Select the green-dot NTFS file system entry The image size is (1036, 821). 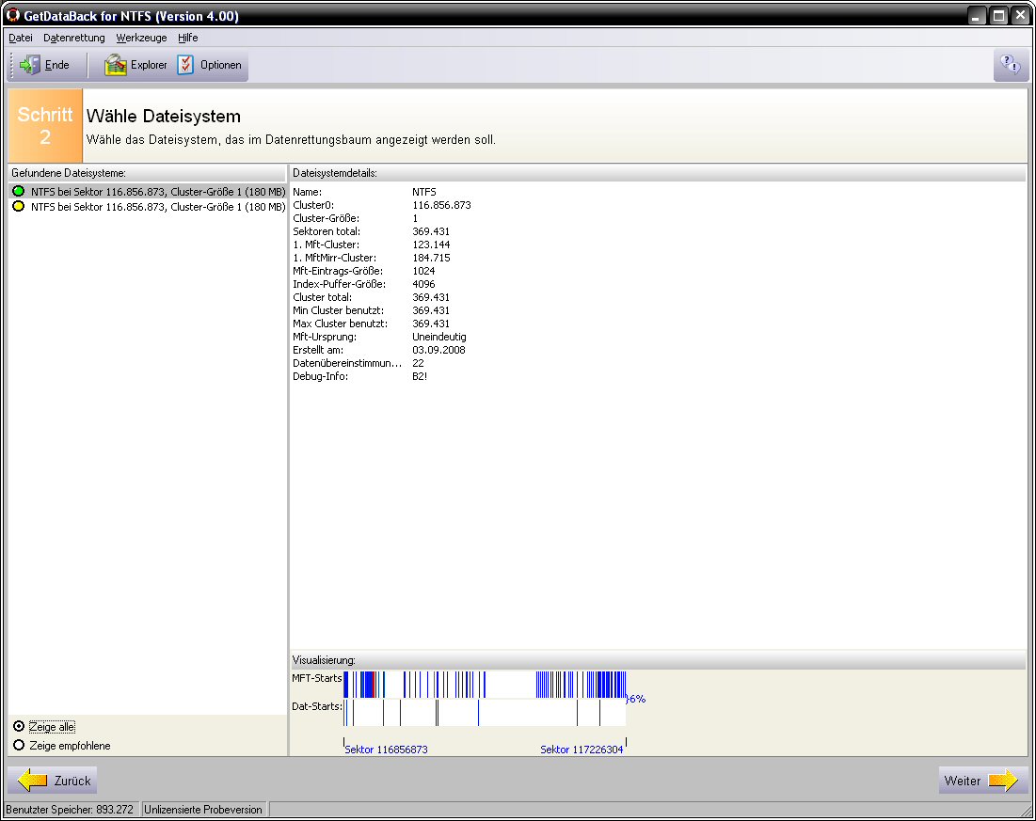coord(149,192)
